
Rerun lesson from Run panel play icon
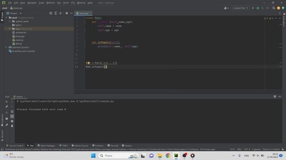coord(7,102)
